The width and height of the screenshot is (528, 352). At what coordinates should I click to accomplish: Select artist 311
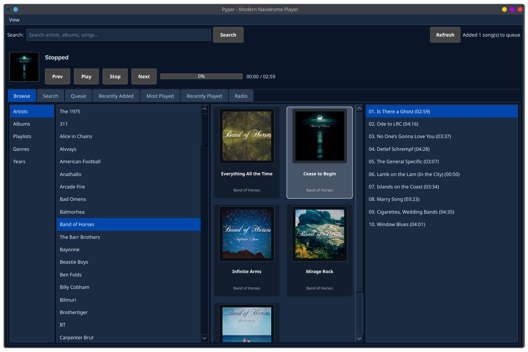tap(129, 124)
